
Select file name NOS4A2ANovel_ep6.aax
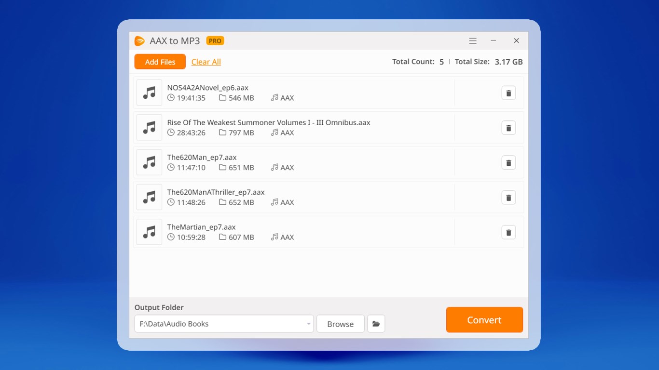click(x=208, y=88)
